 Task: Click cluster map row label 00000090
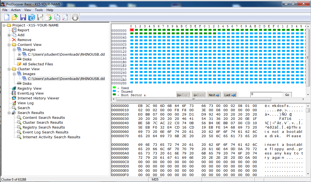[119, 41]
